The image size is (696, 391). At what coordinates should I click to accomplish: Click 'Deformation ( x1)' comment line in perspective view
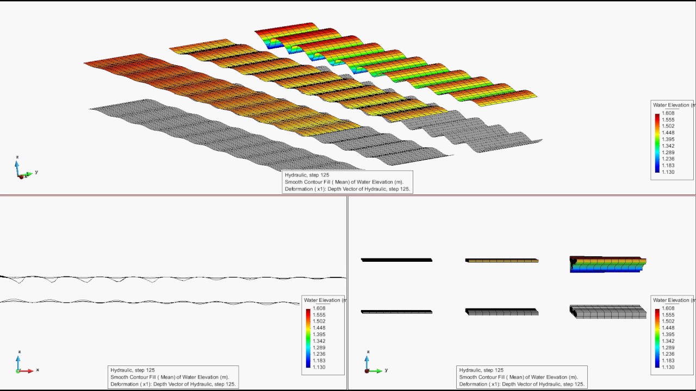click(347, 190)
